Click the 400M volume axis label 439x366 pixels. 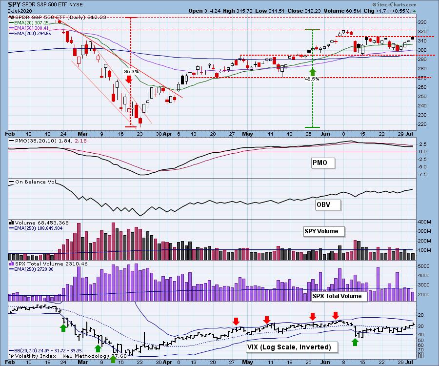424,222
